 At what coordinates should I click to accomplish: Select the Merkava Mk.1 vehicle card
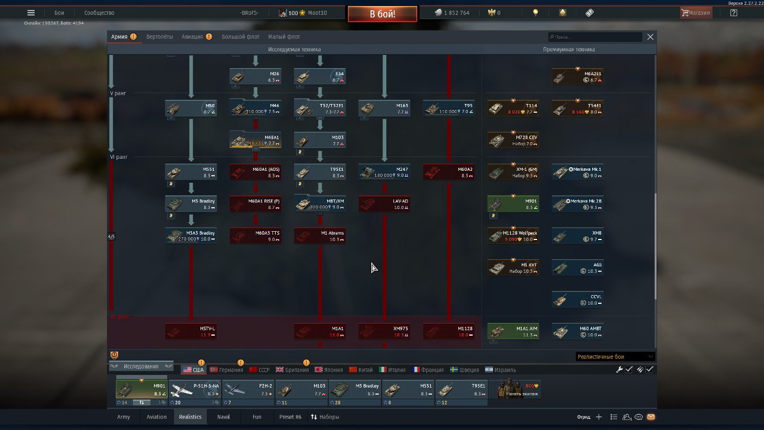pos(578,172)
